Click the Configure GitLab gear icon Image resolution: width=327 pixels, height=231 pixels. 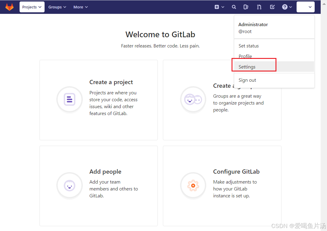pyautogui.click(x=193, y=185)
